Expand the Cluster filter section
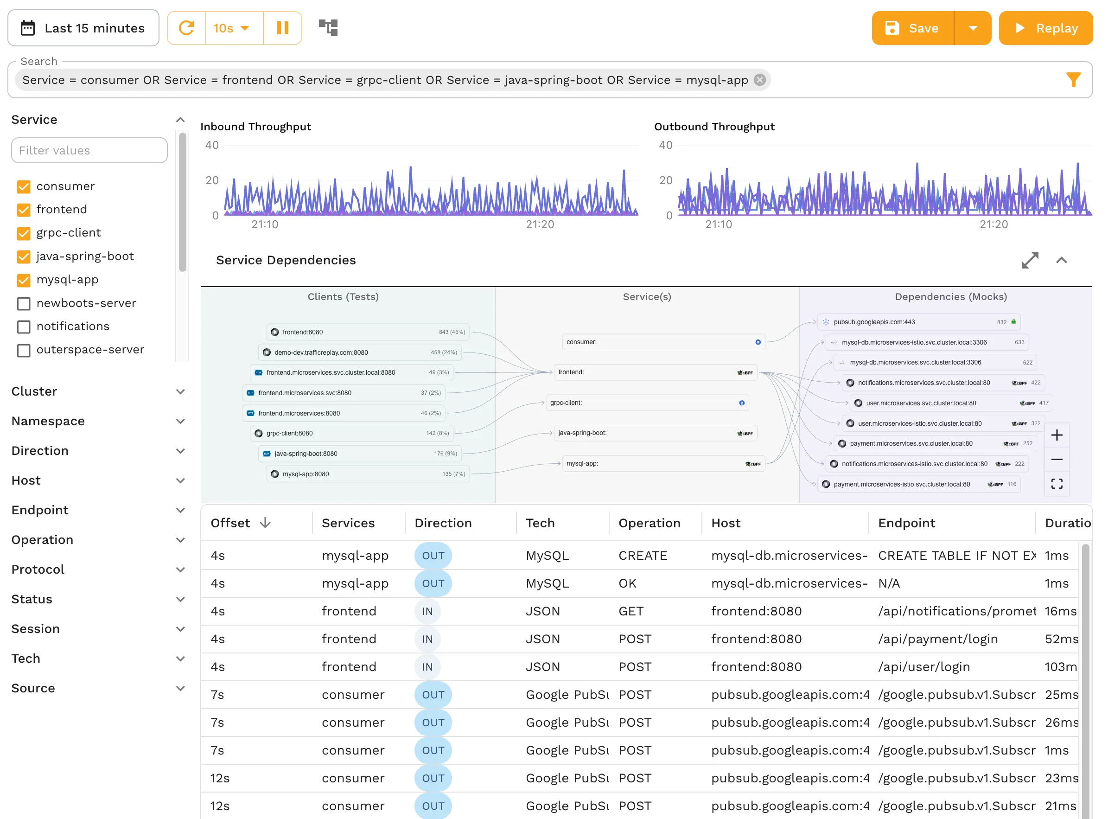 click(x=181, y=391)
